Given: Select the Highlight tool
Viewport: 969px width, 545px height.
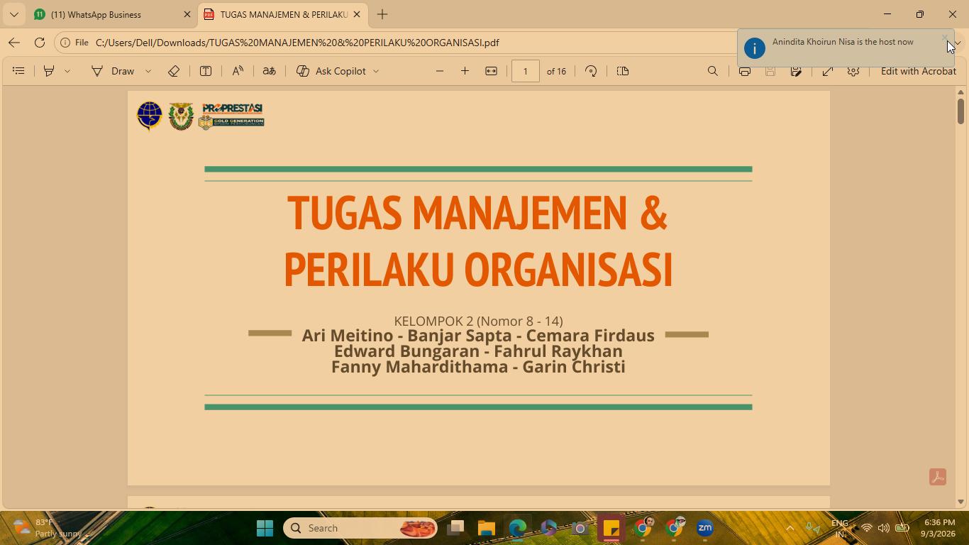Looking at the screenshot, I should (x=49, y=71).
